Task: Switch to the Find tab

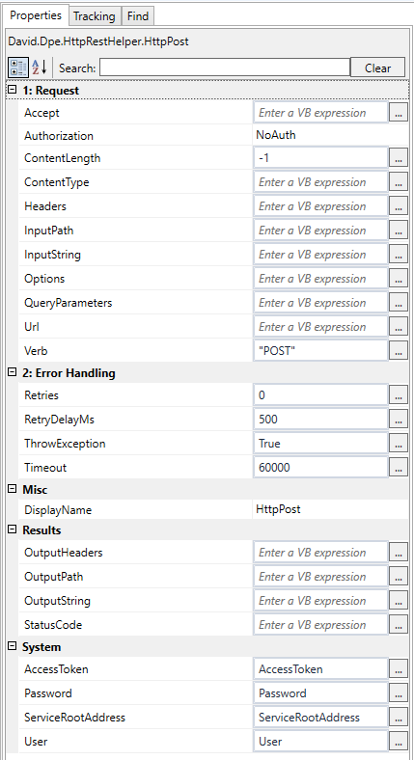Action: click(138, 16)
